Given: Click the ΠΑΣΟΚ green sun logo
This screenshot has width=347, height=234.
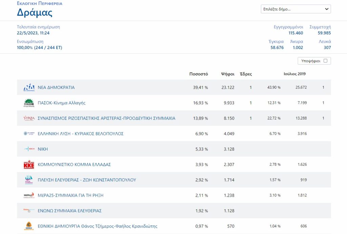Looking at the screenshot, I should (x=29, y=103).
